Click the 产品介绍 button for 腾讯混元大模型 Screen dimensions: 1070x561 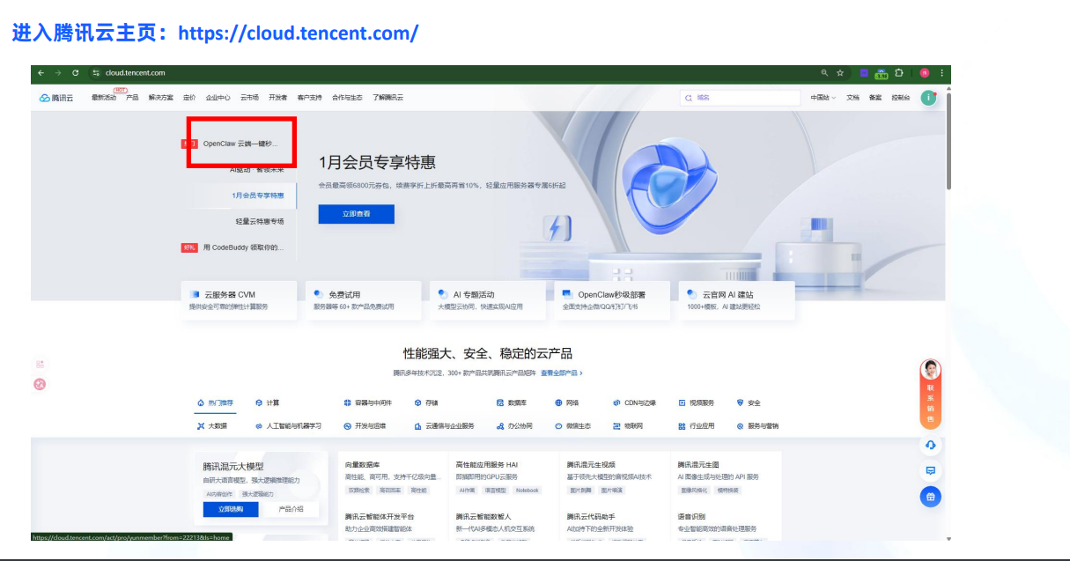(x=291, y=509)
